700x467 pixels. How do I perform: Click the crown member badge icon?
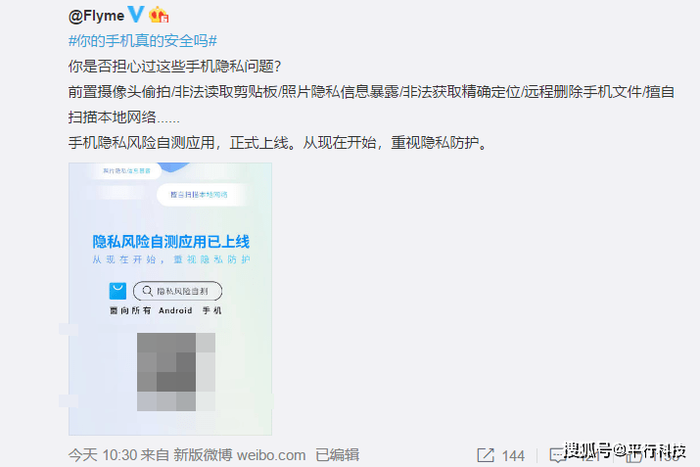pos(159,15)
